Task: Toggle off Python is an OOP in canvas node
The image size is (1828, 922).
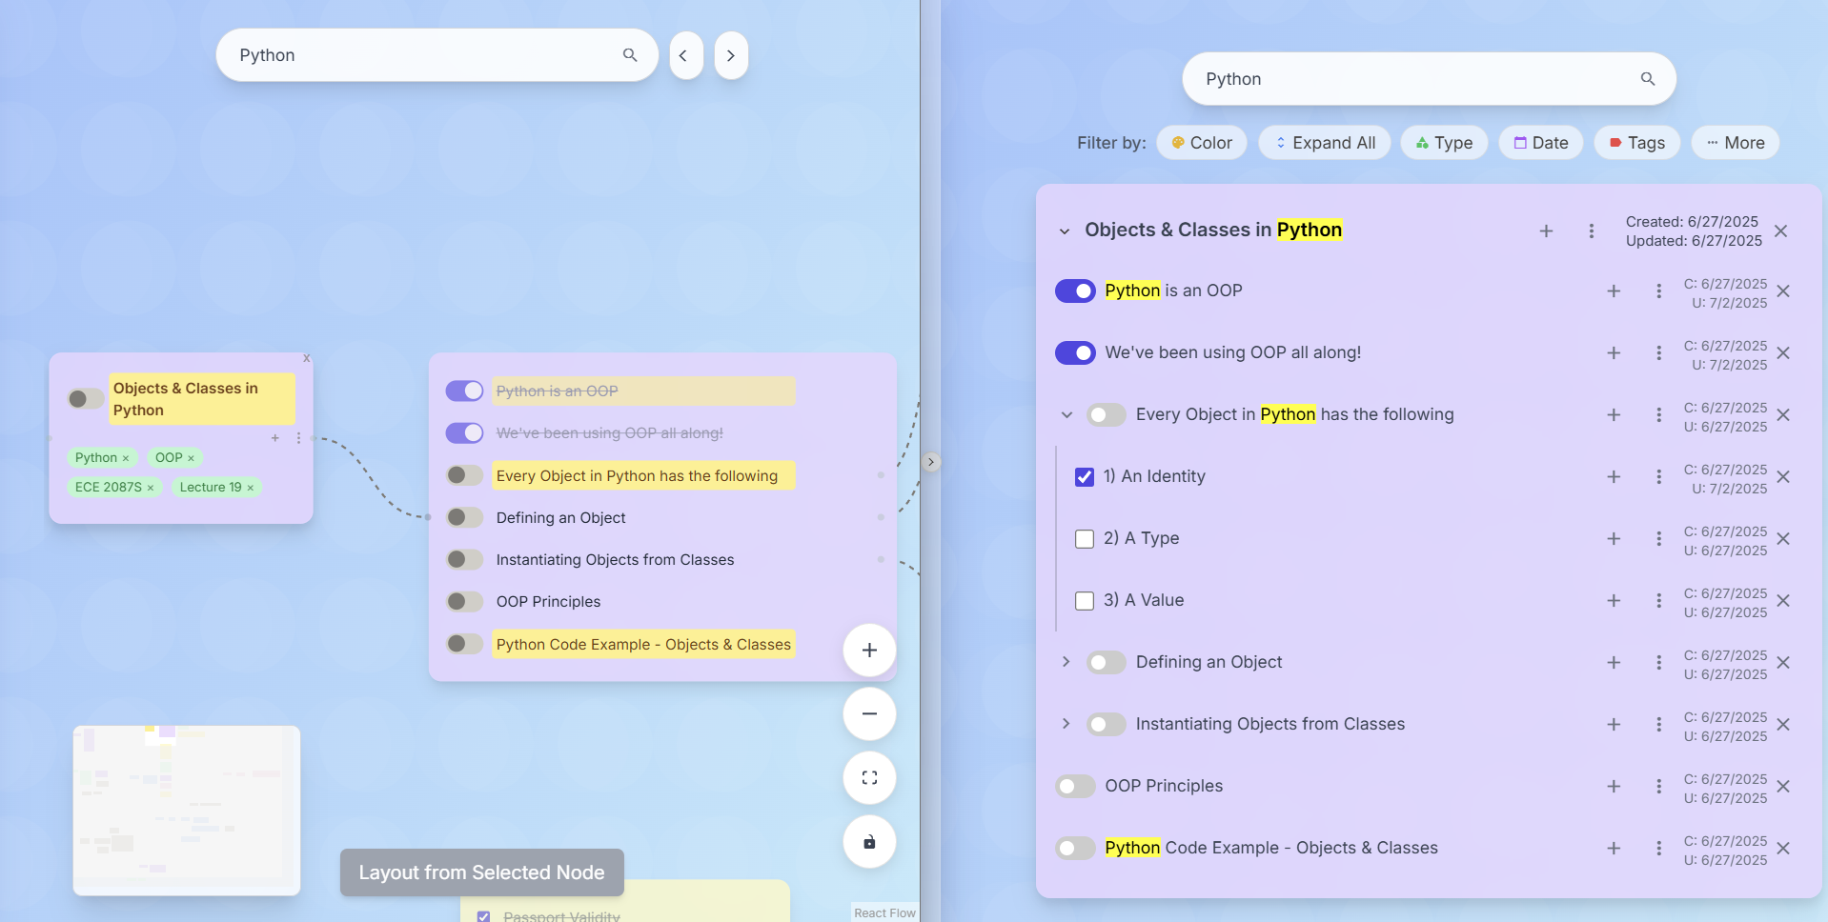Action: pyautogui.click(x=465, y=391)
